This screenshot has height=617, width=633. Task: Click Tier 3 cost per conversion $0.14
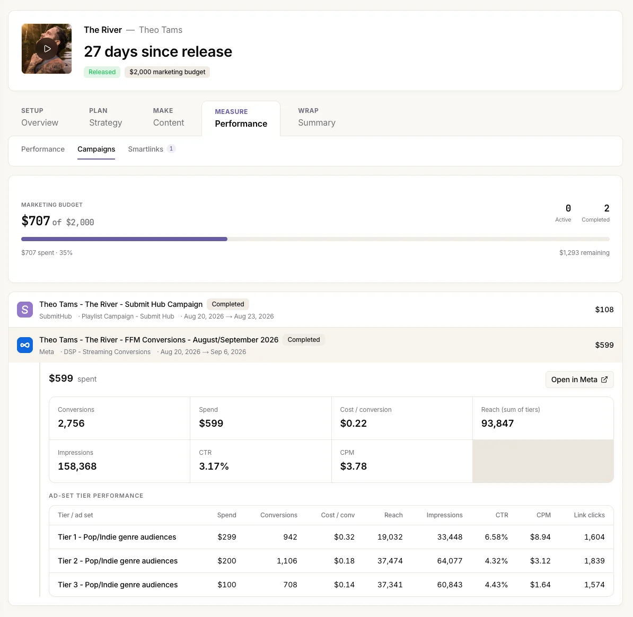[345, 585]
